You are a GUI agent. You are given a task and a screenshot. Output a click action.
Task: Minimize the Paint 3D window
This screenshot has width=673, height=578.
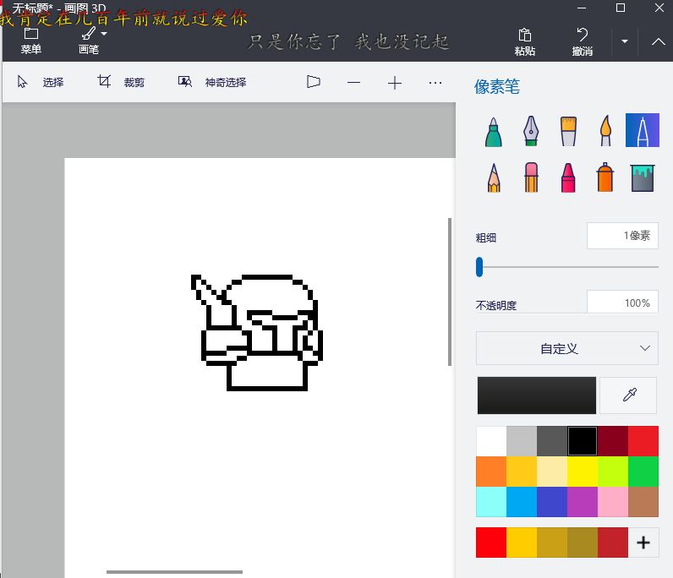[x=582, y=8]
